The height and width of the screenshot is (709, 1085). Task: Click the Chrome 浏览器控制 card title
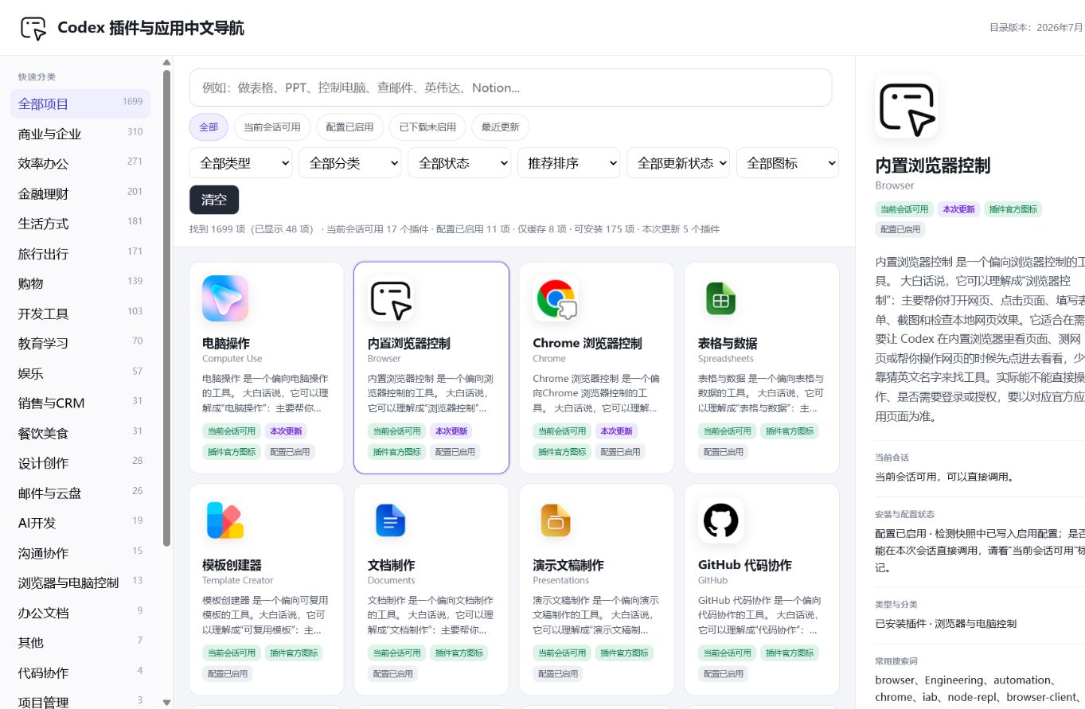(x=587, y=343)
